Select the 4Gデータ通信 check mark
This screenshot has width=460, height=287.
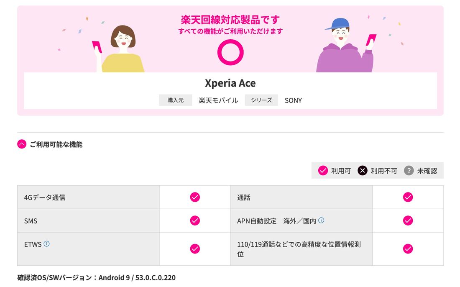pyautogui.click(x=195, y=197)
